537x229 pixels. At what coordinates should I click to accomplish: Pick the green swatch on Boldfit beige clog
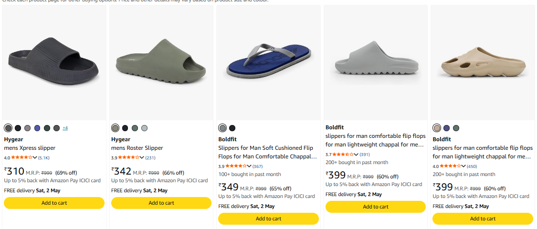click(456, 128)
